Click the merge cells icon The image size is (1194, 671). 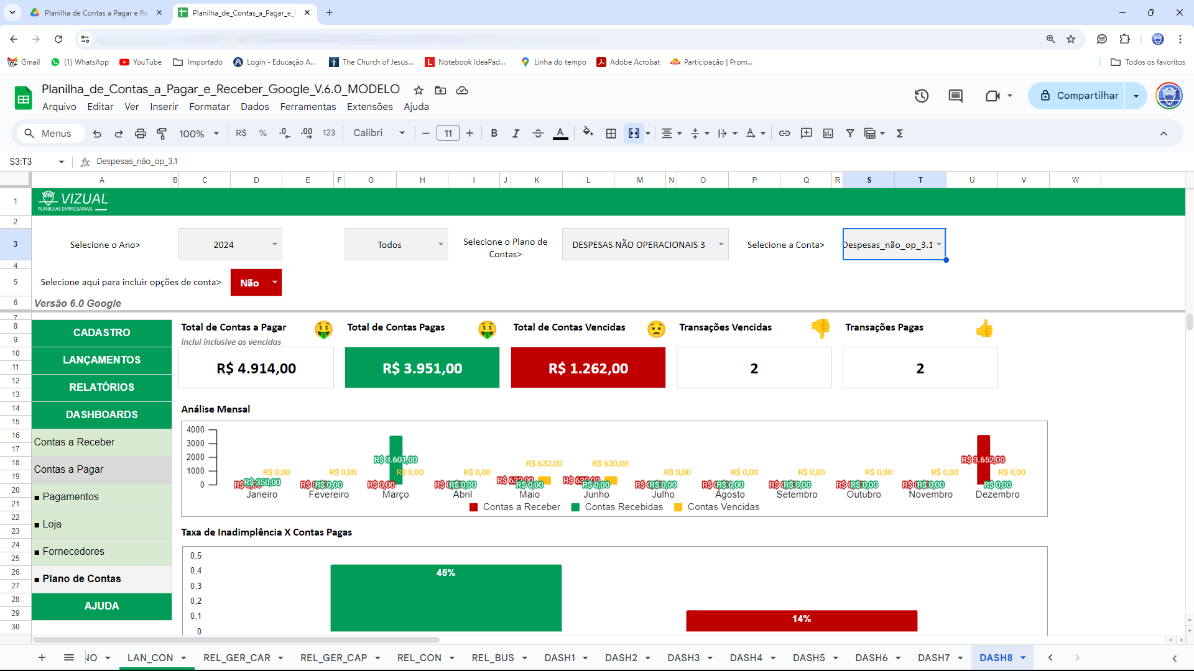pos(634,133)
